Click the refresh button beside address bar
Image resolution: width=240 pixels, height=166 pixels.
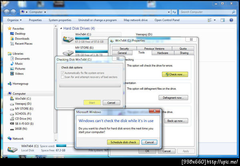pos(174,12)
